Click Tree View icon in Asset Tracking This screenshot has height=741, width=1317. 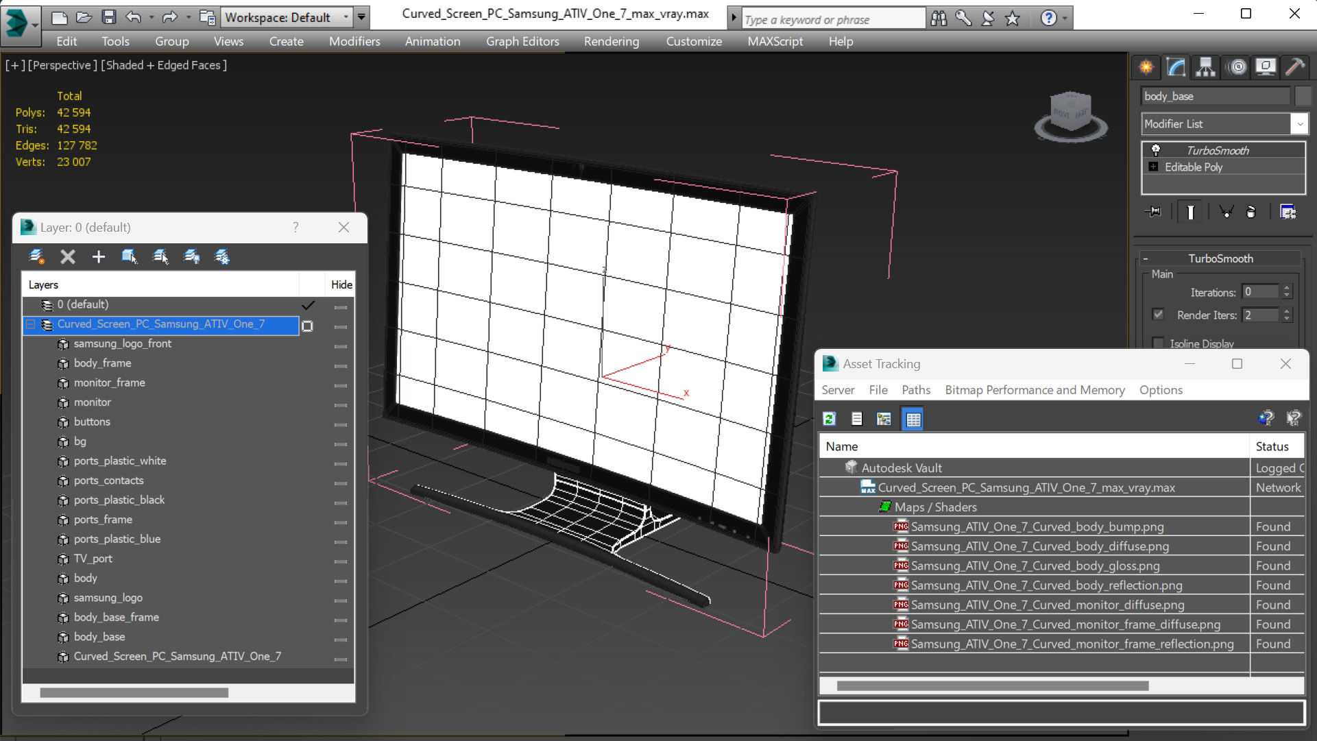884,419
